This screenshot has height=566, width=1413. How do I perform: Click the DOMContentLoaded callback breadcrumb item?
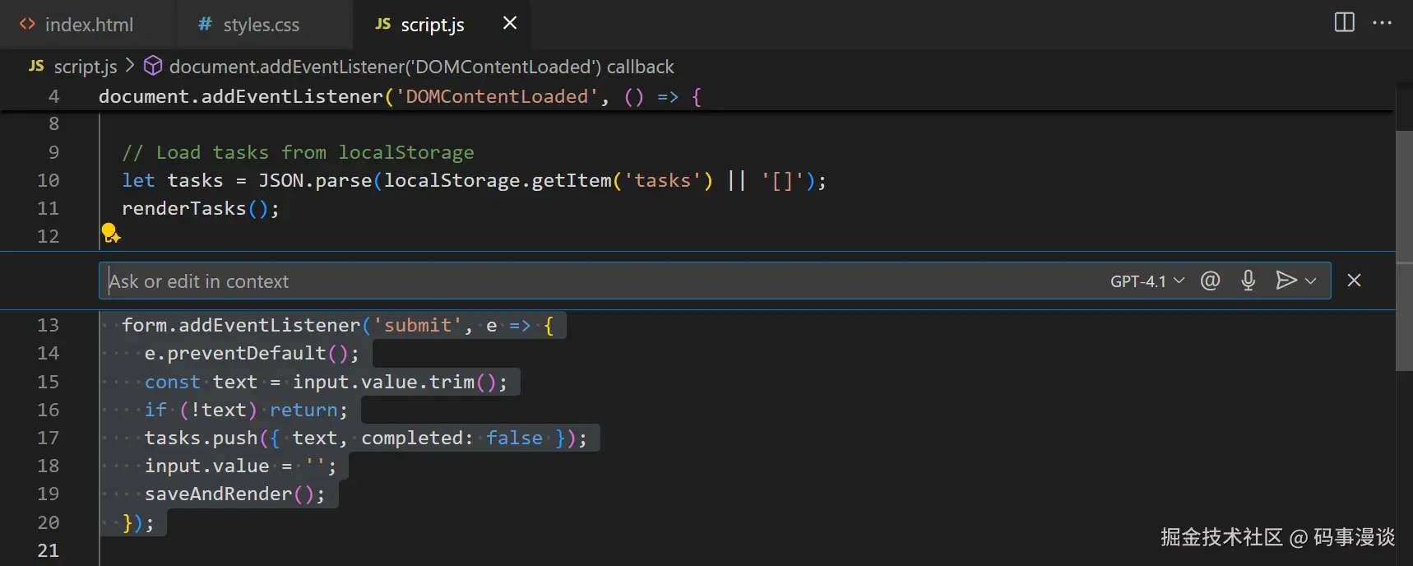click(x=421, y=67)
